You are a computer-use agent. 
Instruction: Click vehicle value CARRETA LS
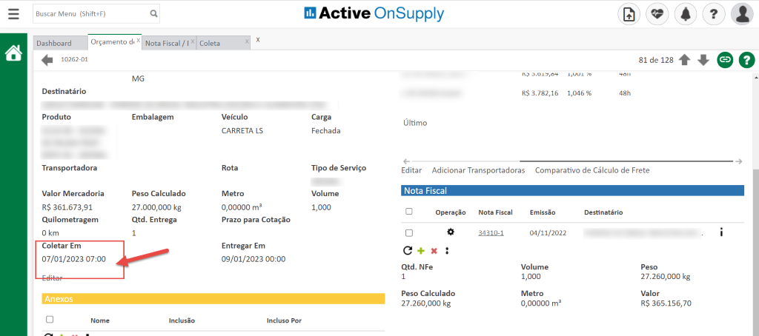point(242,130)
